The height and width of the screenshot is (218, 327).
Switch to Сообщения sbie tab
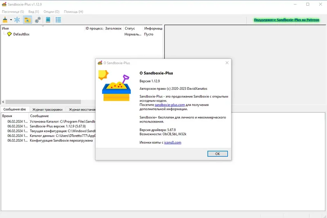pos(15,109)
